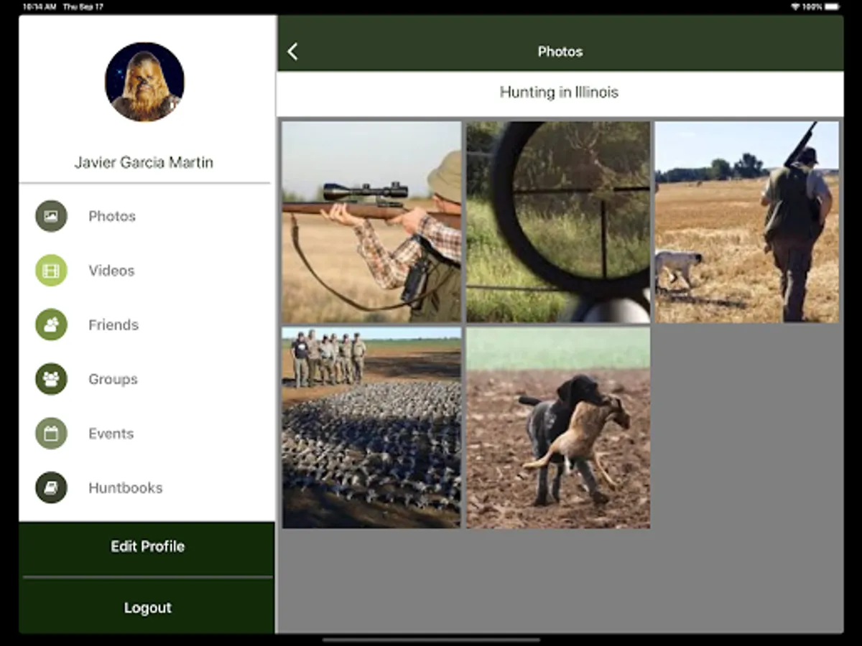This screenshot has width=862, height=646.
Task: Tap the Edit Profile button
Action: pos(147,547)
